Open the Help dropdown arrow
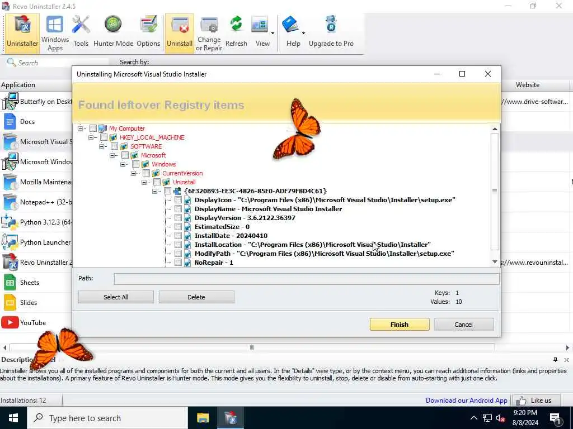573x429 pixels. [303, 34]
